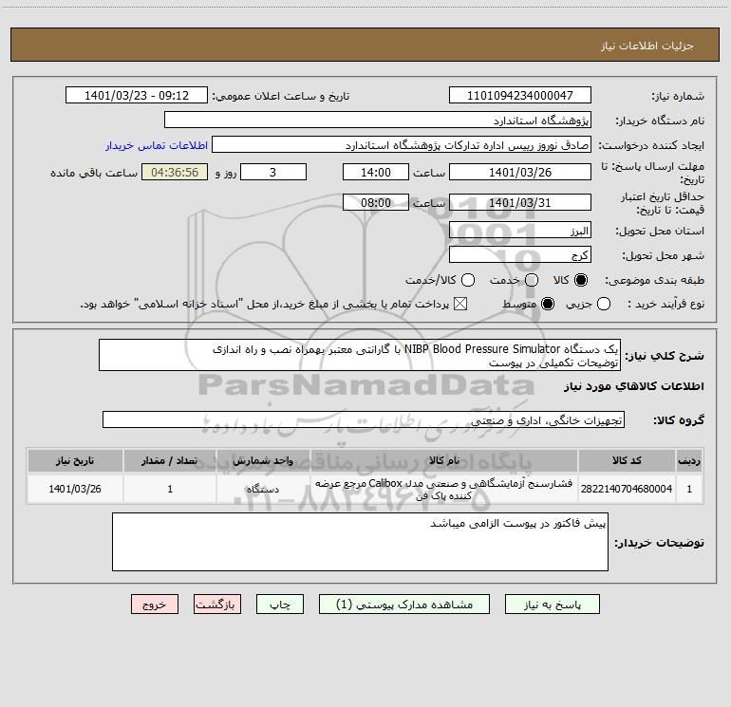Click the واحد شمارش column header
The width and height of the screenshot is (731, 707).
[263, 460]
